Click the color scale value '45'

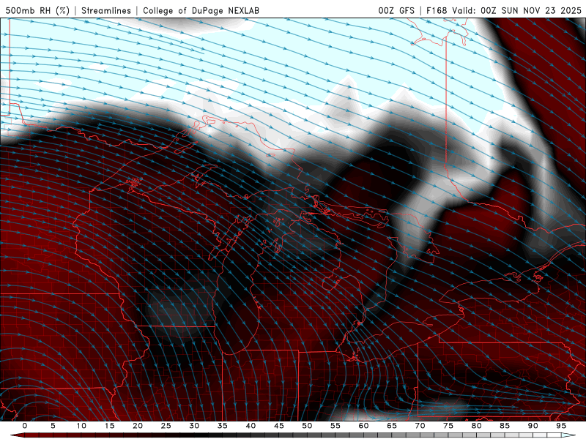[279, 426]
